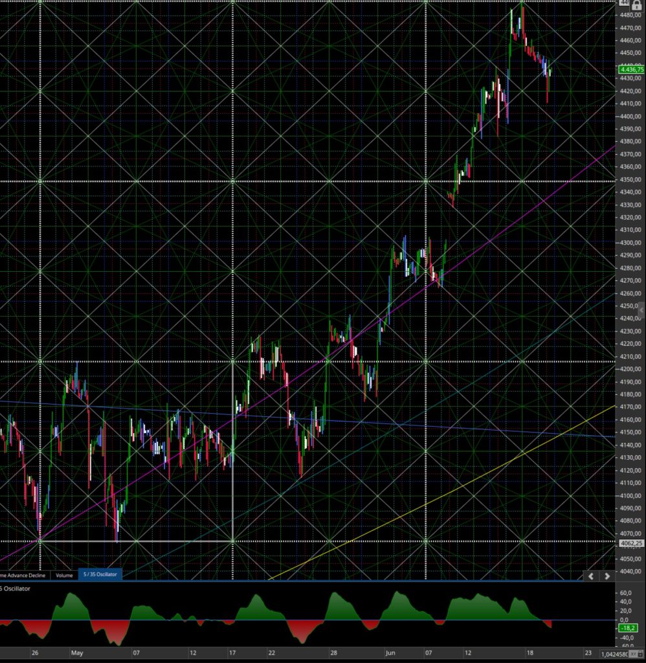Expand the side panel handle on price axis

(641, 310)
